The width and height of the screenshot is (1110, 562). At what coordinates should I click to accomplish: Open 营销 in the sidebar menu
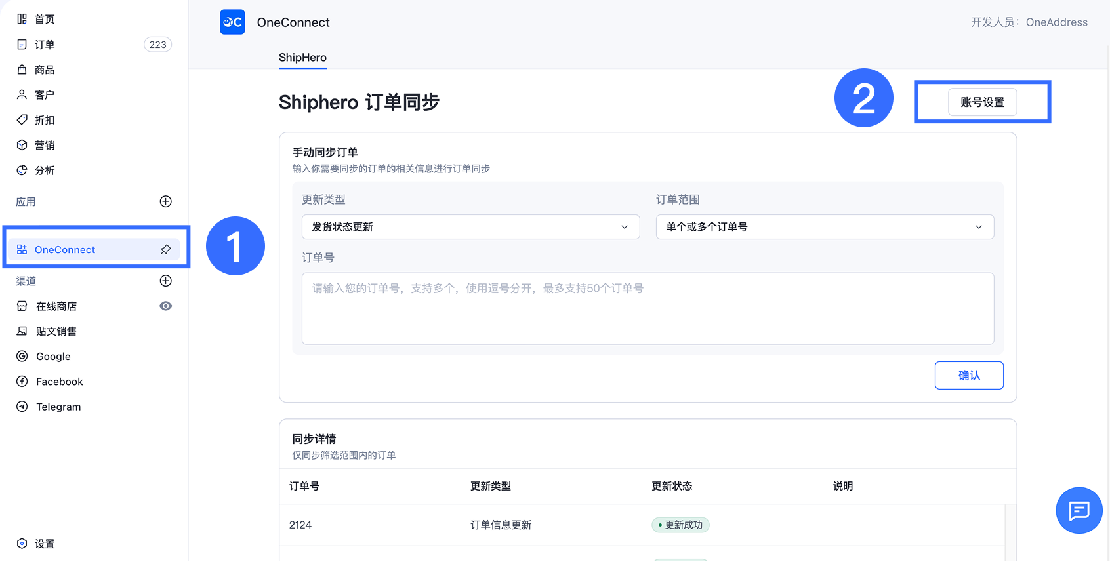[x=45, y=145]
